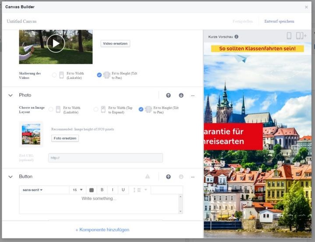Click the Prague photo thumbnail

click(x=31, y=134)
